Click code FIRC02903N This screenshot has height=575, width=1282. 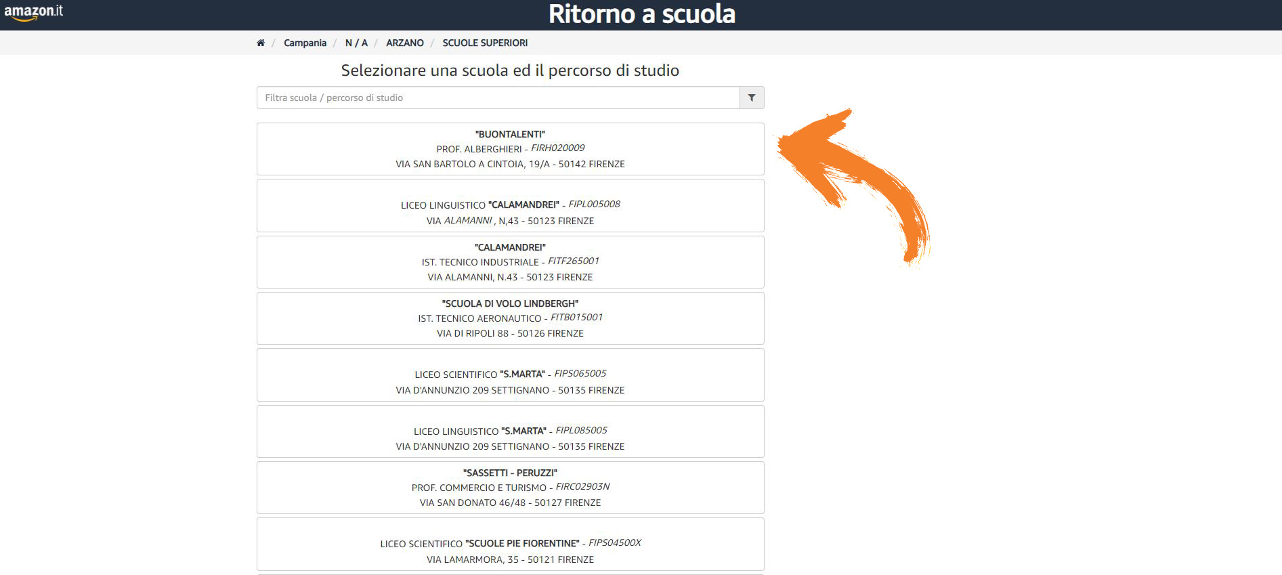point(582,486)
